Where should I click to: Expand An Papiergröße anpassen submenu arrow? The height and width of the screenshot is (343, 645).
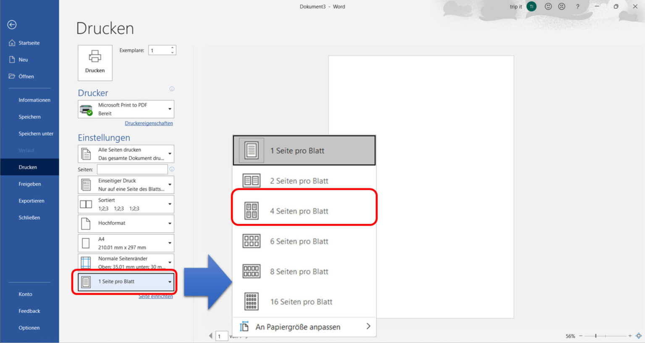[x=368, y=326]
